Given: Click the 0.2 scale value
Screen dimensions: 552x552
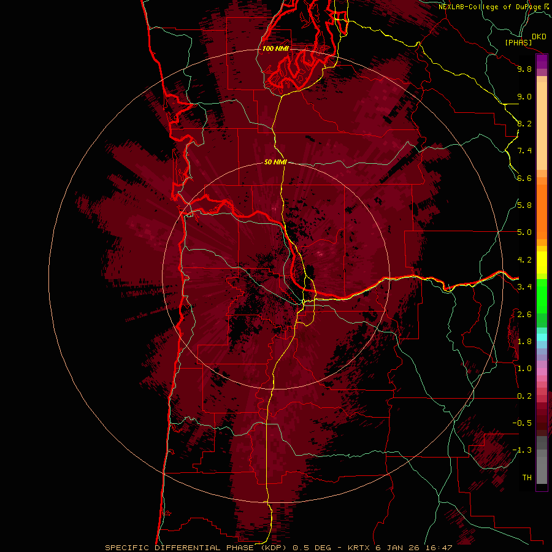Looking at the screenshot, I should point(524,396).
